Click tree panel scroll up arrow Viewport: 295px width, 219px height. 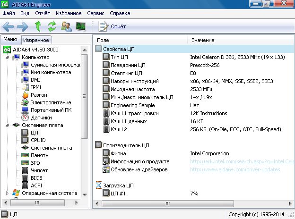(85, 50)
